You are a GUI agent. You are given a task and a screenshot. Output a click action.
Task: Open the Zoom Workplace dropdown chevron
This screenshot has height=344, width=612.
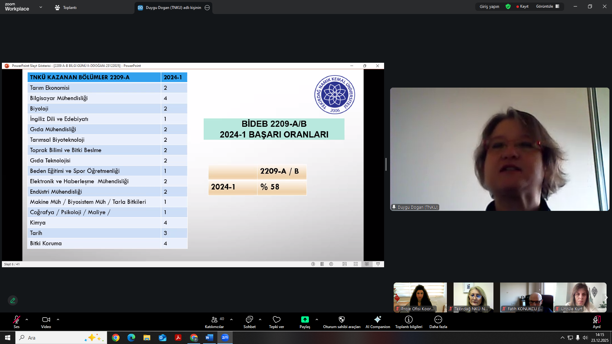40,7
